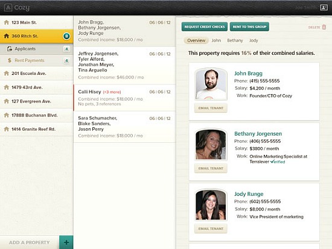Click the house icon beside 201 Escuela Ave.

[x=7, y=73]
